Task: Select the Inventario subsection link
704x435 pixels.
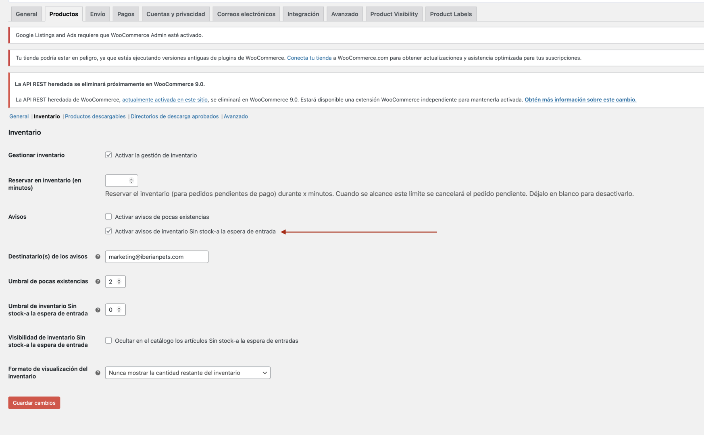Action: tap(47, 116)
